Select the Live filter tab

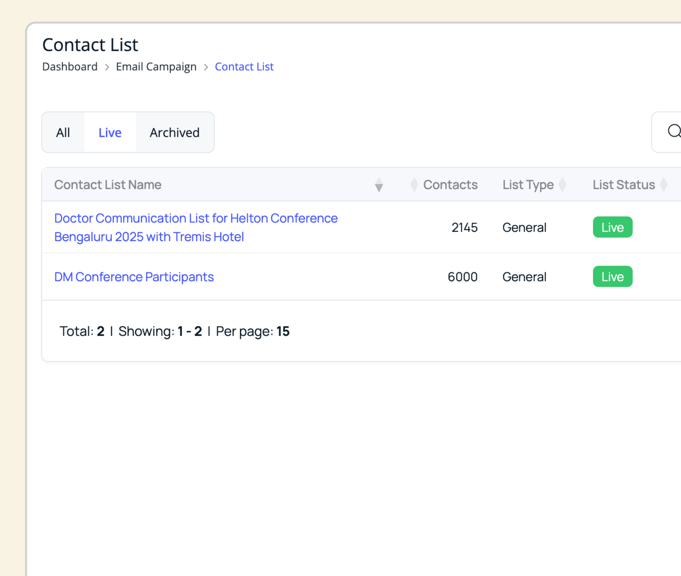[110, 132]
